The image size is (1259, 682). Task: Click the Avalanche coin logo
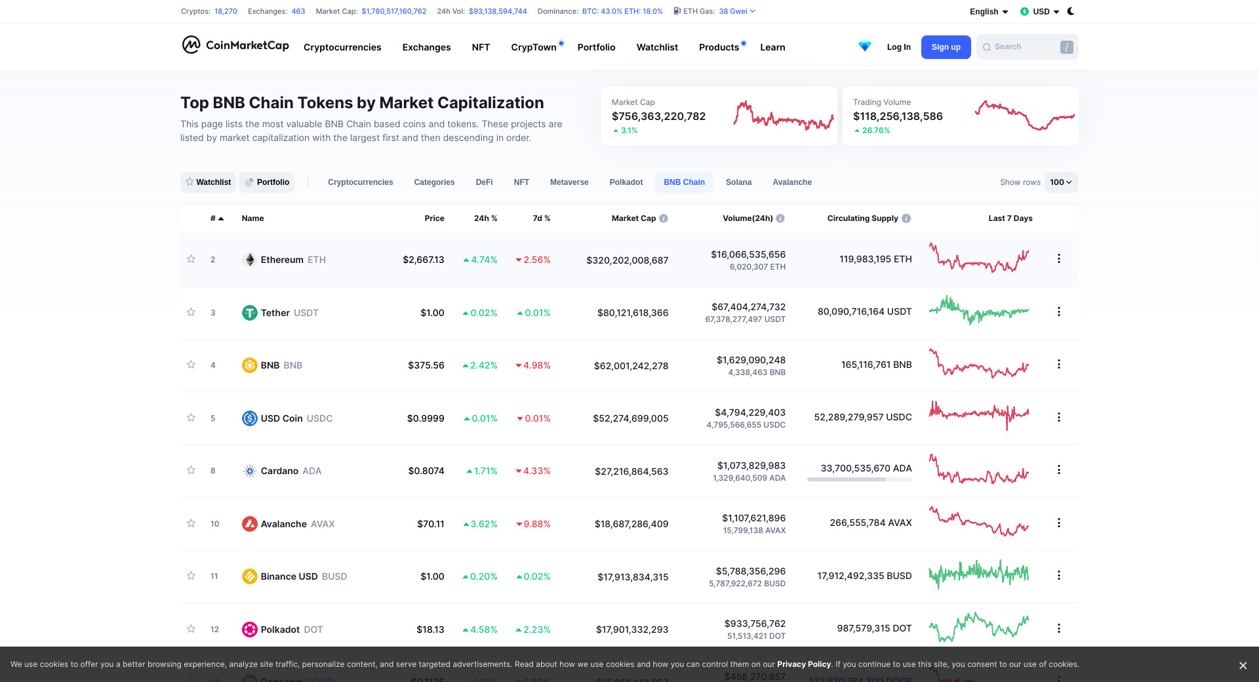pyautogui.click(x=249, y=524)
